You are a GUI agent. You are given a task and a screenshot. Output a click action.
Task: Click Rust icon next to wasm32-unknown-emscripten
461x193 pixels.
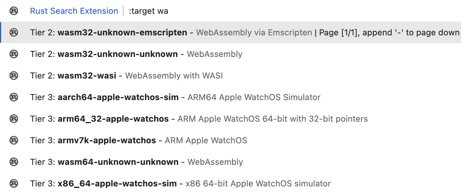[14, 32]
